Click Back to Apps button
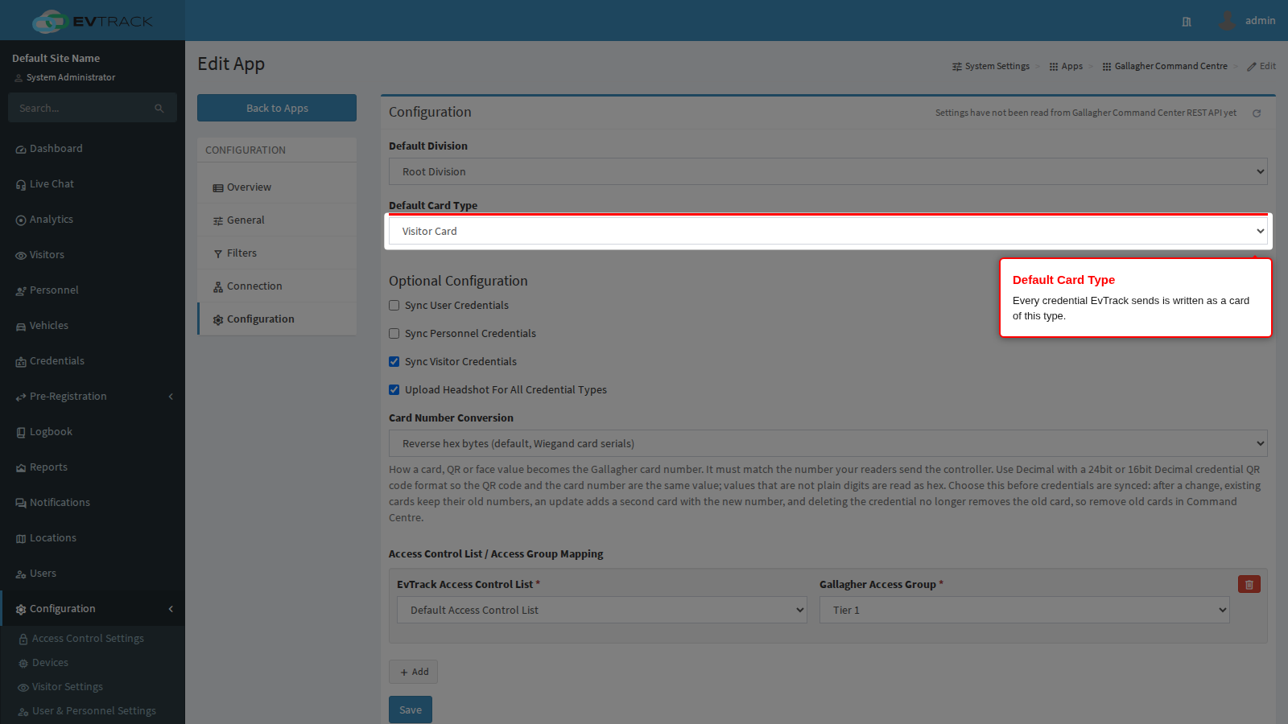 [x=277, y=108]
